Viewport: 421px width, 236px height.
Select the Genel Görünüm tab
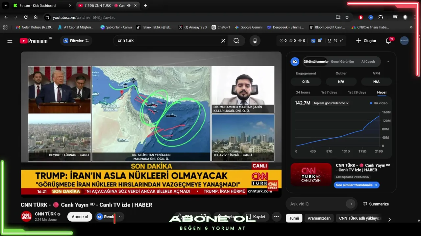point(342,62)
